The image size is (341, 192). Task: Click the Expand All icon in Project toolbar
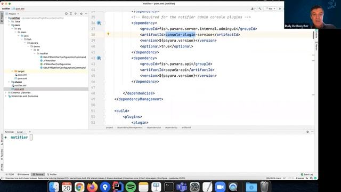point(71,14)
